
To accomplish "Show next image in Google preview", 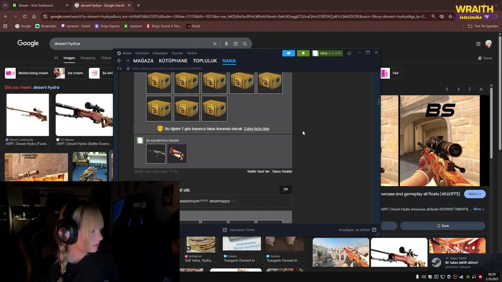I will coord(458,89).
